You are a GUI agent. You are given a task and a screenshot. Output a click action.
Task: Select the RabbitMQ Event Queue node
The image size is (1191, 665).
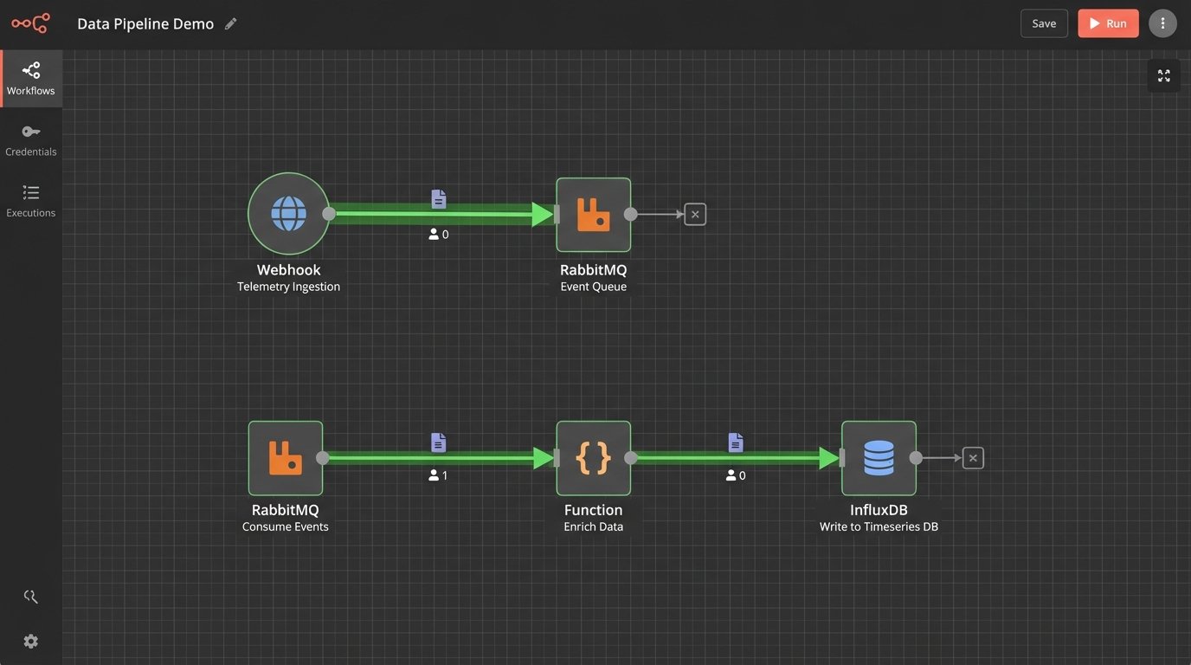pos(593,215)
